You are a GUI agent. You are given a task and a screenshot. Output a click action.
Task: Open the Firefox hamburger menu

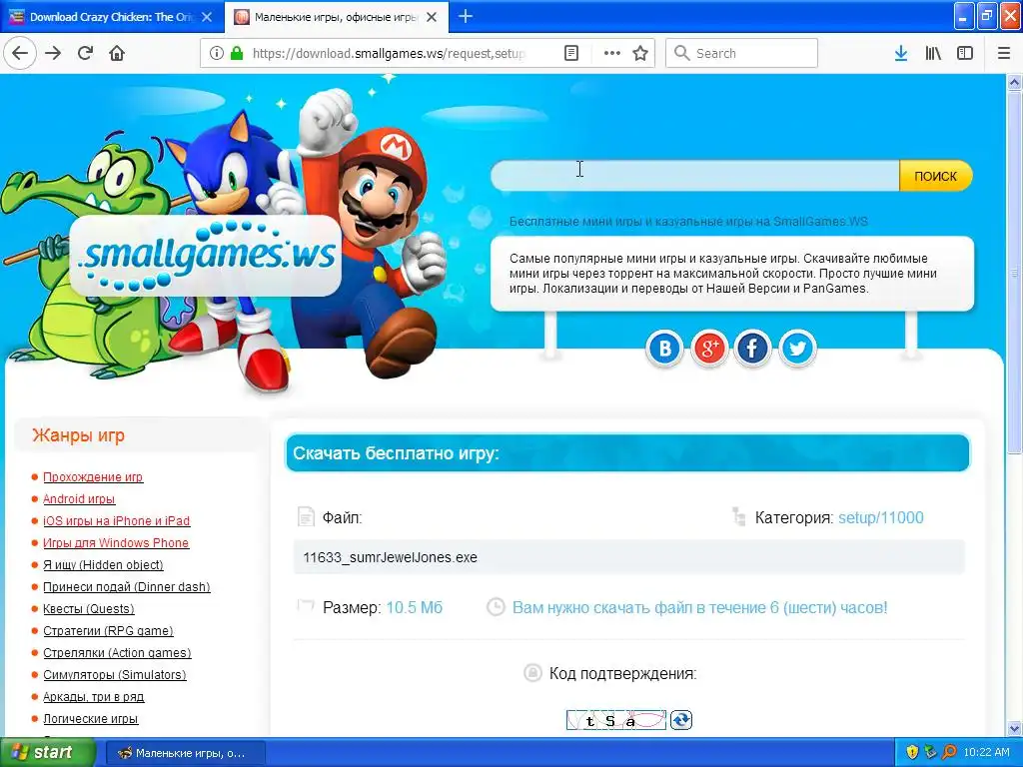point(1004,53)
